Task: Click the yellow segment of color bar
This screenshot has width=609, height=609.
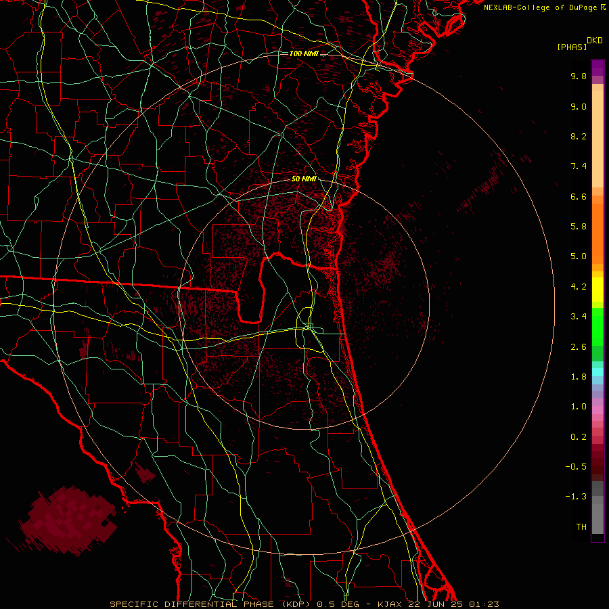Action: (597, 290)
